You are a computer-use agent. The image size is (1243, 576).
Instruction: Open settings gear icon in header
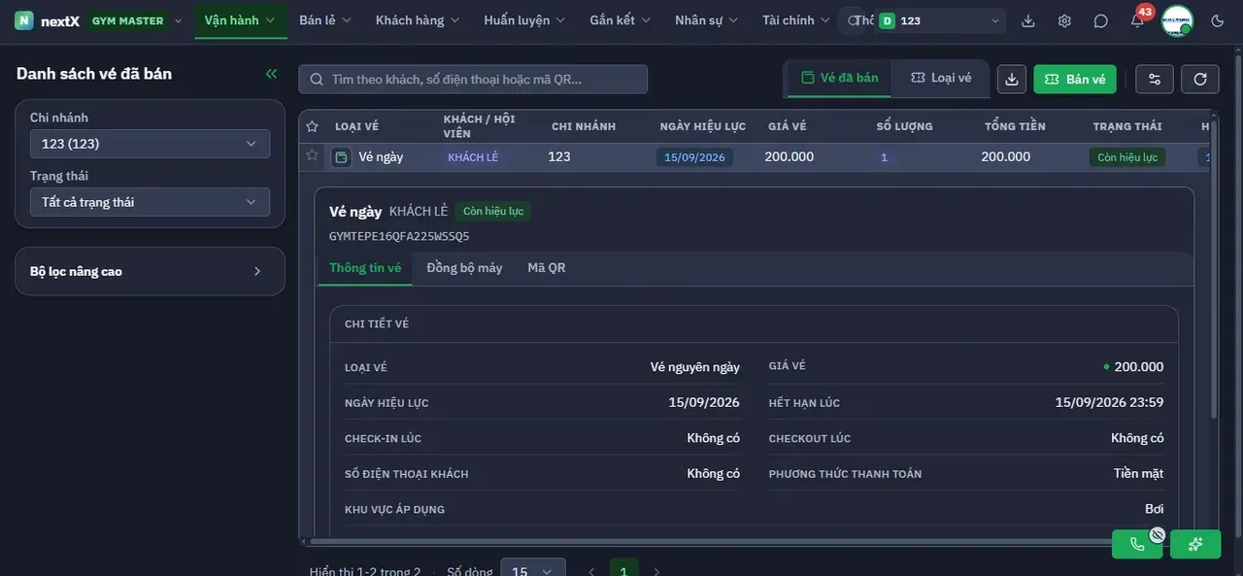[x=1064, y=20]
